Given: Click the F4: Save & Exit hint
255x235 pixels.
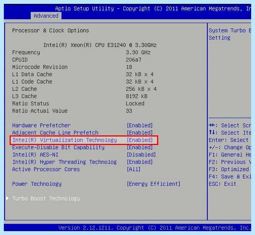Looking at the screenshot, I should tap(230, 177).
